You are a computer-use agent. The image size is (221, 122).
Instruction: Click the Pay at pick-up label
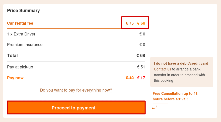tap(20, 67)
